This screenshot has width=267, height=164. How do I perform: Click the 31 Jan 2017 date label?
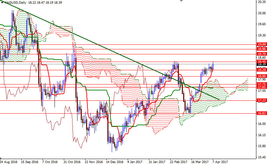point(157,162)
